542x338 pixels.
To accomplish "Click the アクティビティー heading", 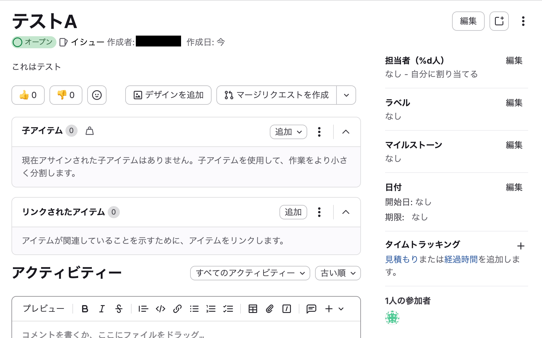I will pos(67,273).
